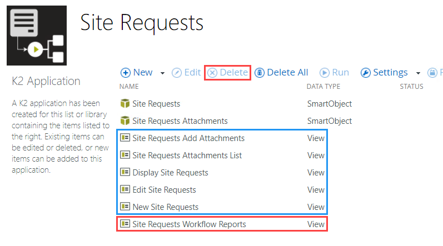
Task: Click the Run play icon
Action: coord(325,73)
